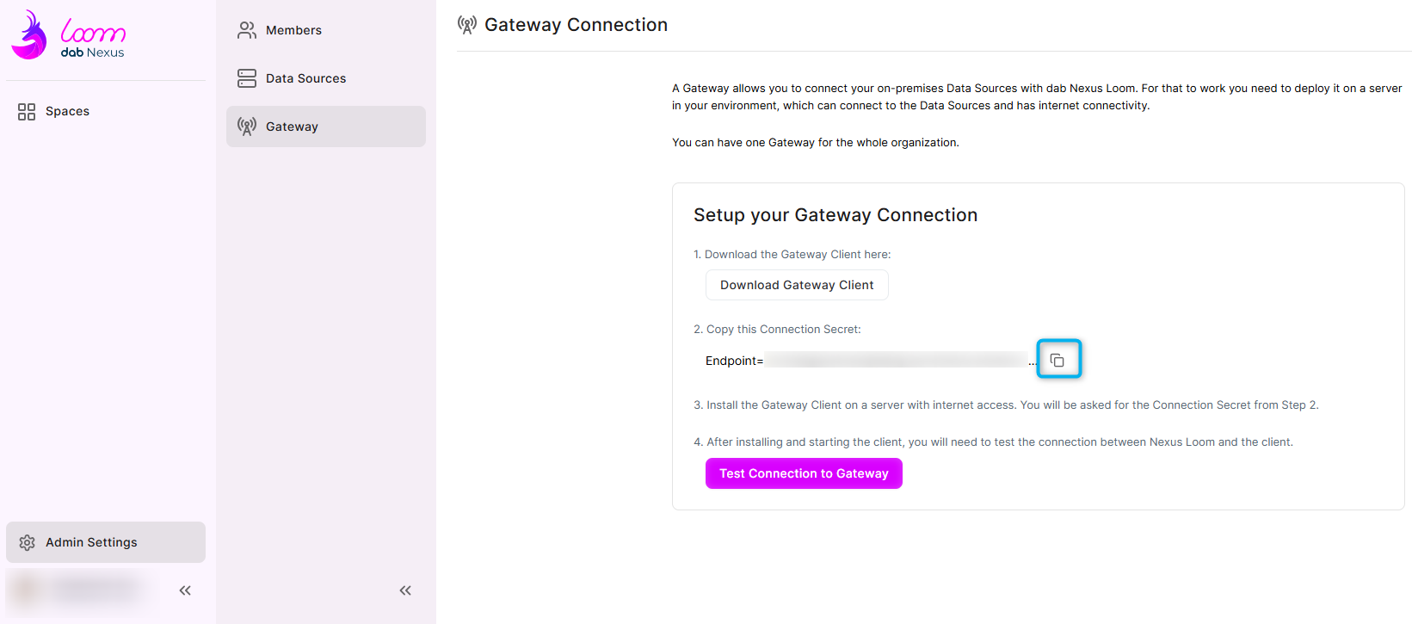Click the dab Nexus Loom logo

tap(69, 34)
